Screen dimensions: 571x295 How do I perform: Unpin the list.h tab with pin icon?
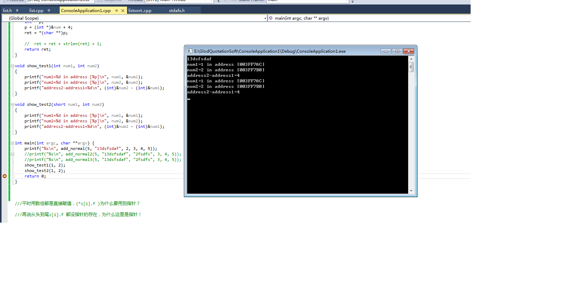pyautogui.click(x=17, y=11)
